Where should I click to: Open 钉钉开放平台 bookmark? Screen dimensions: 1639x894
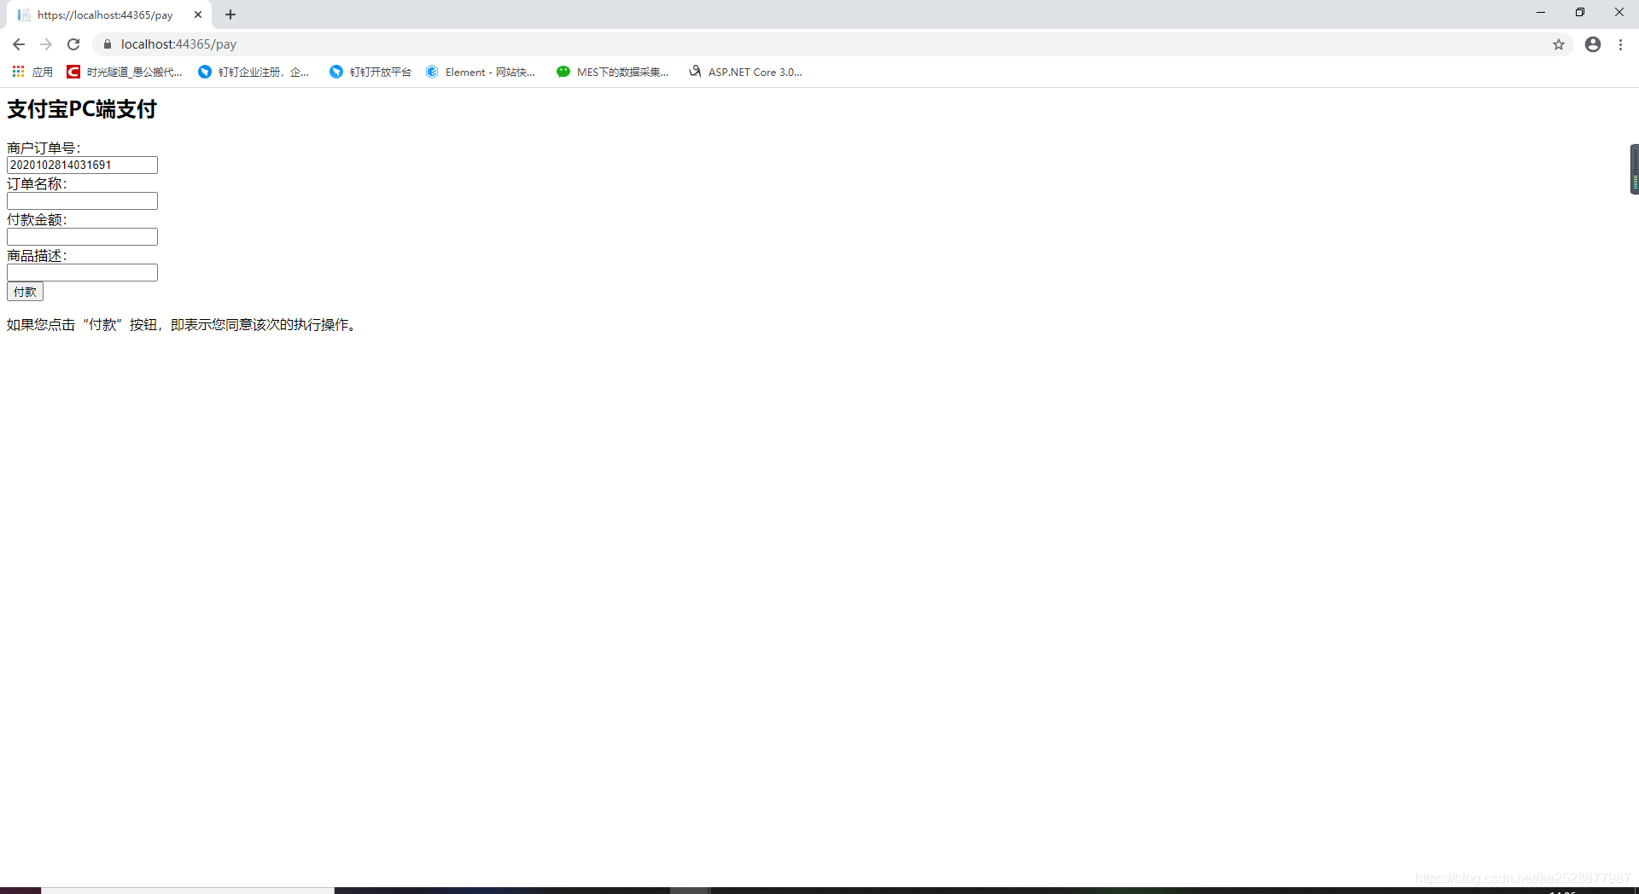click(370, 72)
